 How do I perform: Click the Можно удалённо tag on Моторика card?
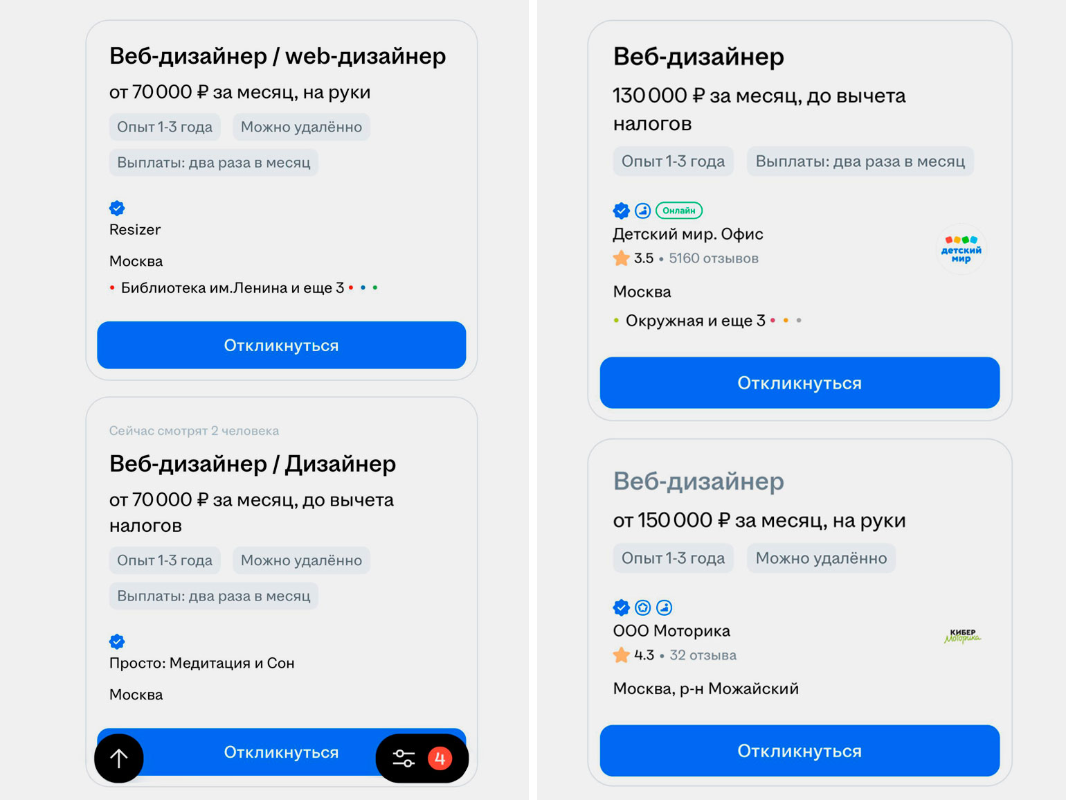click(x=821, y=558)
